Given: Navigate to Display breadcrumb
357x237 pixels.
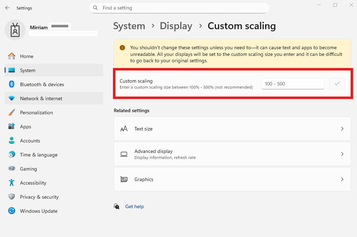Looking at the screenshot, I should (176, 26).
